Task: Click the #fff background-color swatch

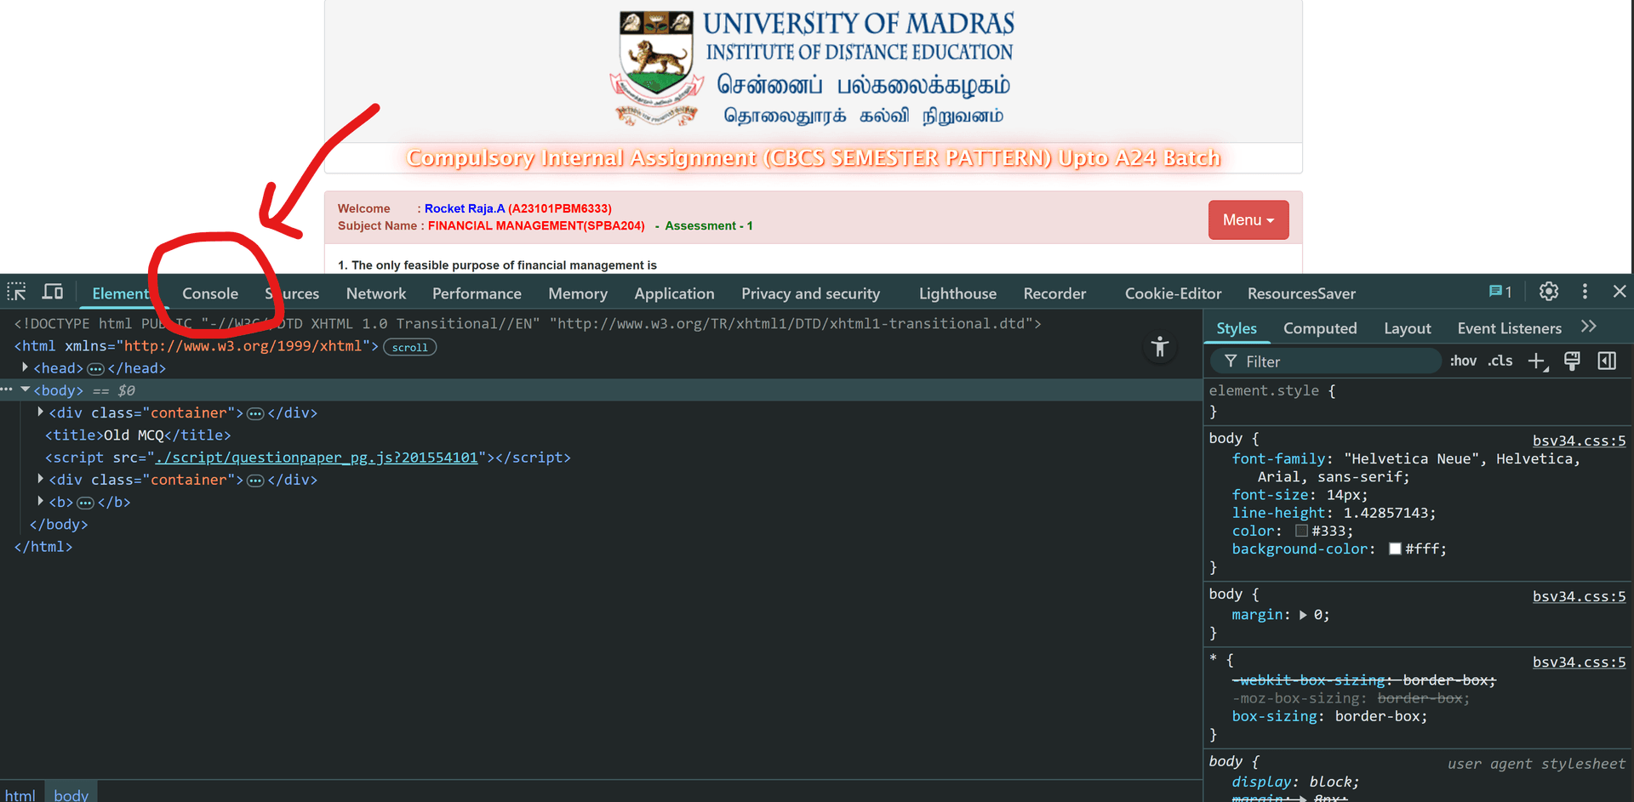Action: [x=1395, y=549]
